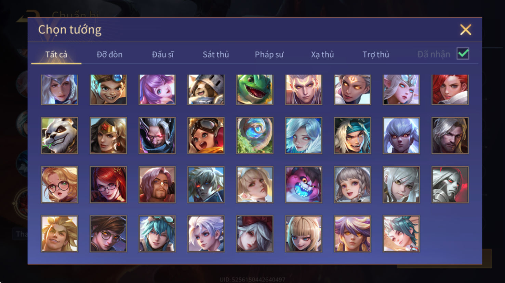The height and width of the screenshot is (283, 505).
Task: Choose the blonde girl with round glasses
Action: tap(59, 185)
